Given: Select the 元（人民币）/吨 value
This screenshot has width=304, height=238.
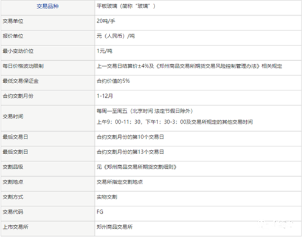Looking at the screenshot, I should [116, 36].
